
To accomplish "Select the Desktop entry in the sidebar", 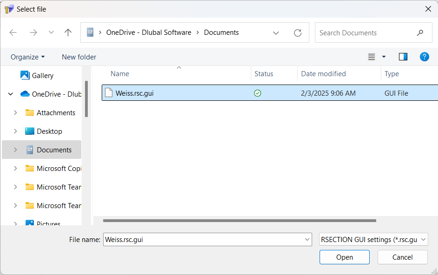I will point(49,131).
